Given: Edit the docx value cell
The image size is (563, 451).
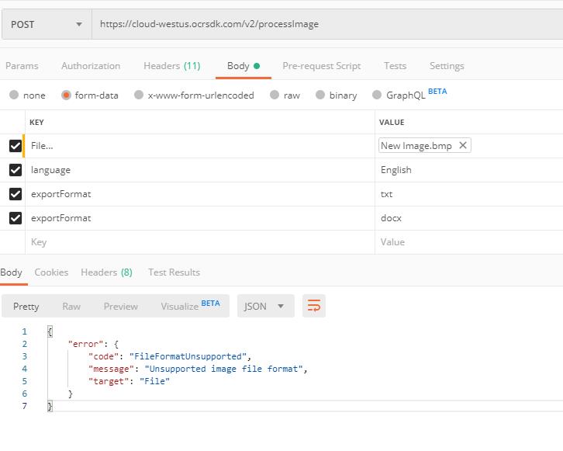Looking at the screenshot, I should tap(469, 218).
